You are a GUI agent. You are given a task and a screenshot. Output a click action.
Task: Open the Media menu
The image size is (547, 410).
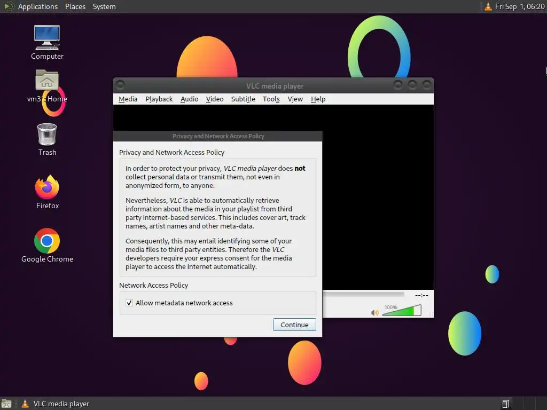[x=128, y=99]
